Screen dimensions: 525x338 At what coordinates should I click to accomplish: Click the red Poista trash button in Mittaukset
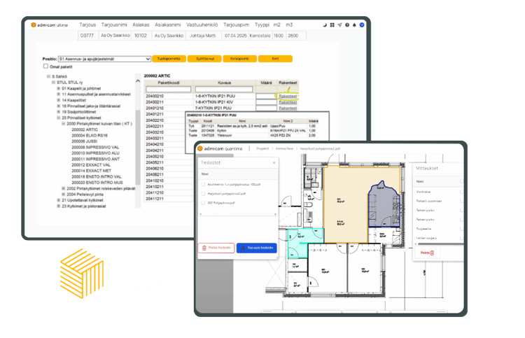point(428,252)
